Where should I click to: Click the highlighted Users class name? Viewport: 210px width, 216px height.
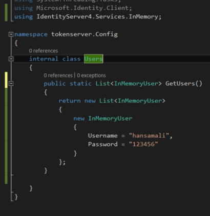point(94,59)
